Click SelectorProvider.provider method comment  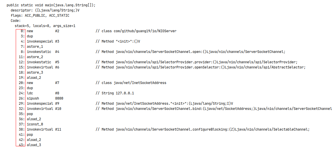click(197, 62)
